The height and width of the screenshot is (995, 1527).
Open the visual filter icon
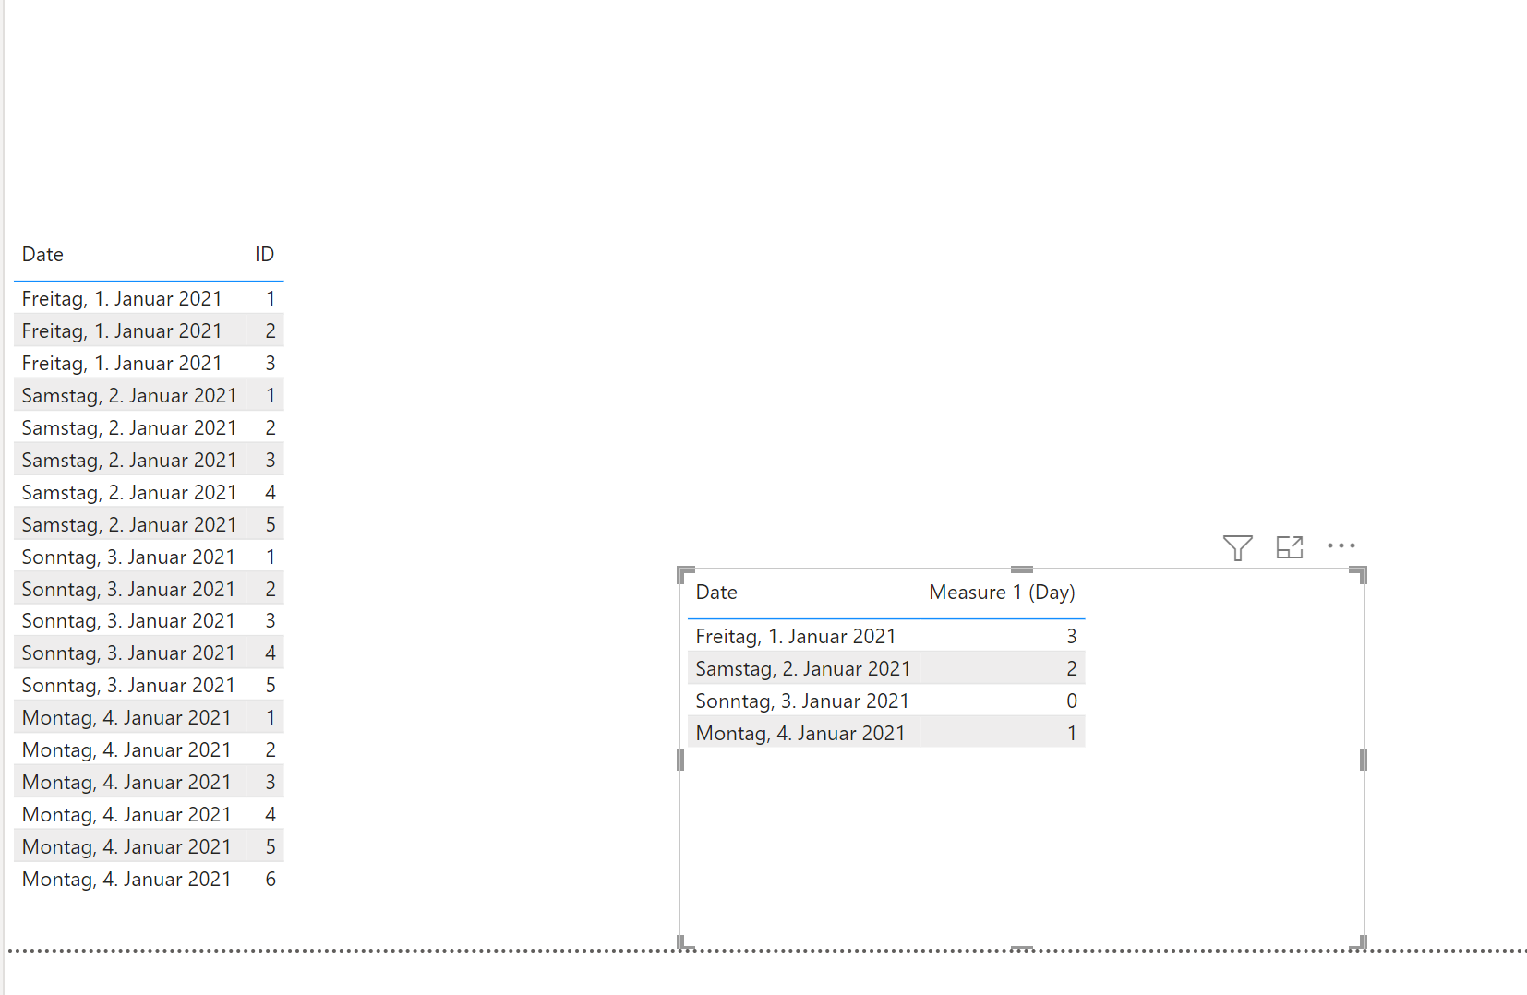[x=1237, y=547]
